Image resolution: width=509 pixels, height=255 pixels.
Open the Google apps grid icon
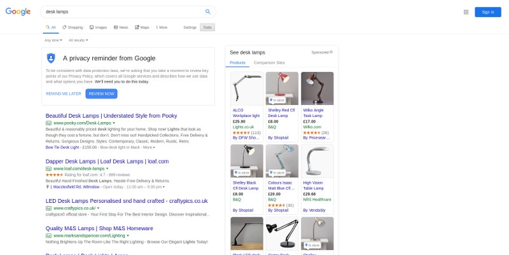(x=466, y=12)
